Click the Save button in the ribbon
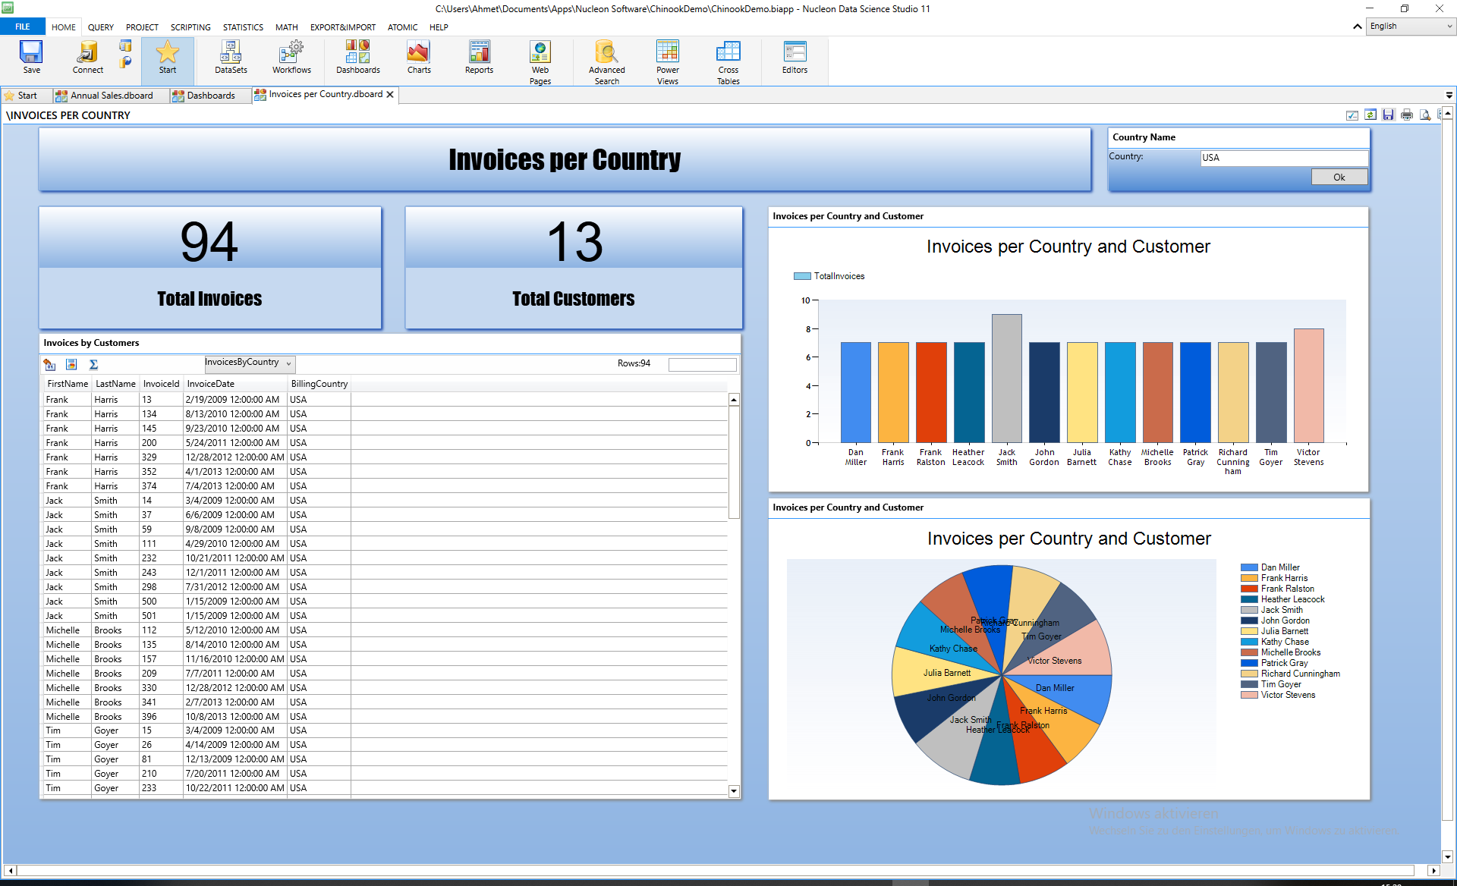Viewport: 1457px width, 886px height. click(31, 57)
